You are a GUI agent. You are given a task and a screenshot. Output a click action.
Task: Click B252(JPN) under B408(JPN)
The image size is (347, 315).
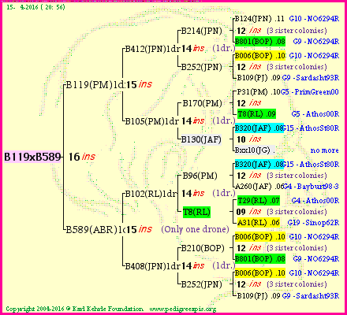pos(202,284)
